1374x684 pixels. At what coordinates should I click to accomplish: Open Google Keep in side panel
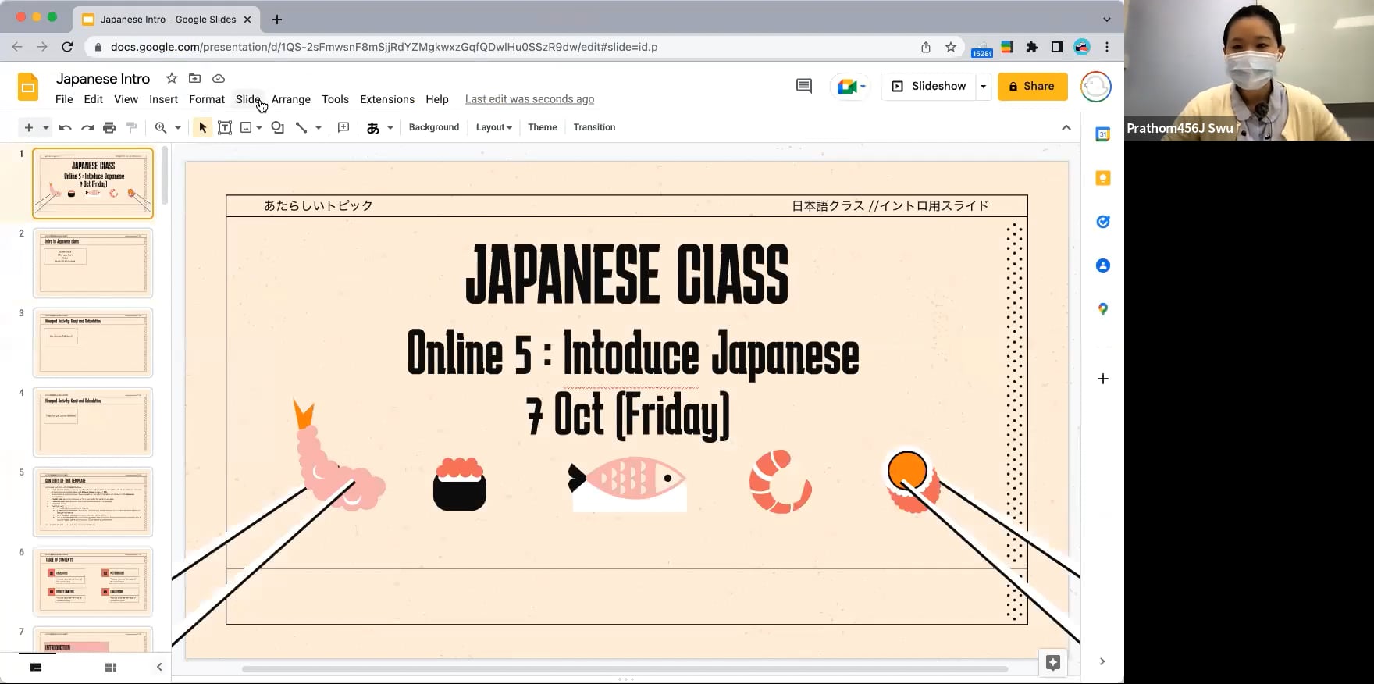point(1102,178)
